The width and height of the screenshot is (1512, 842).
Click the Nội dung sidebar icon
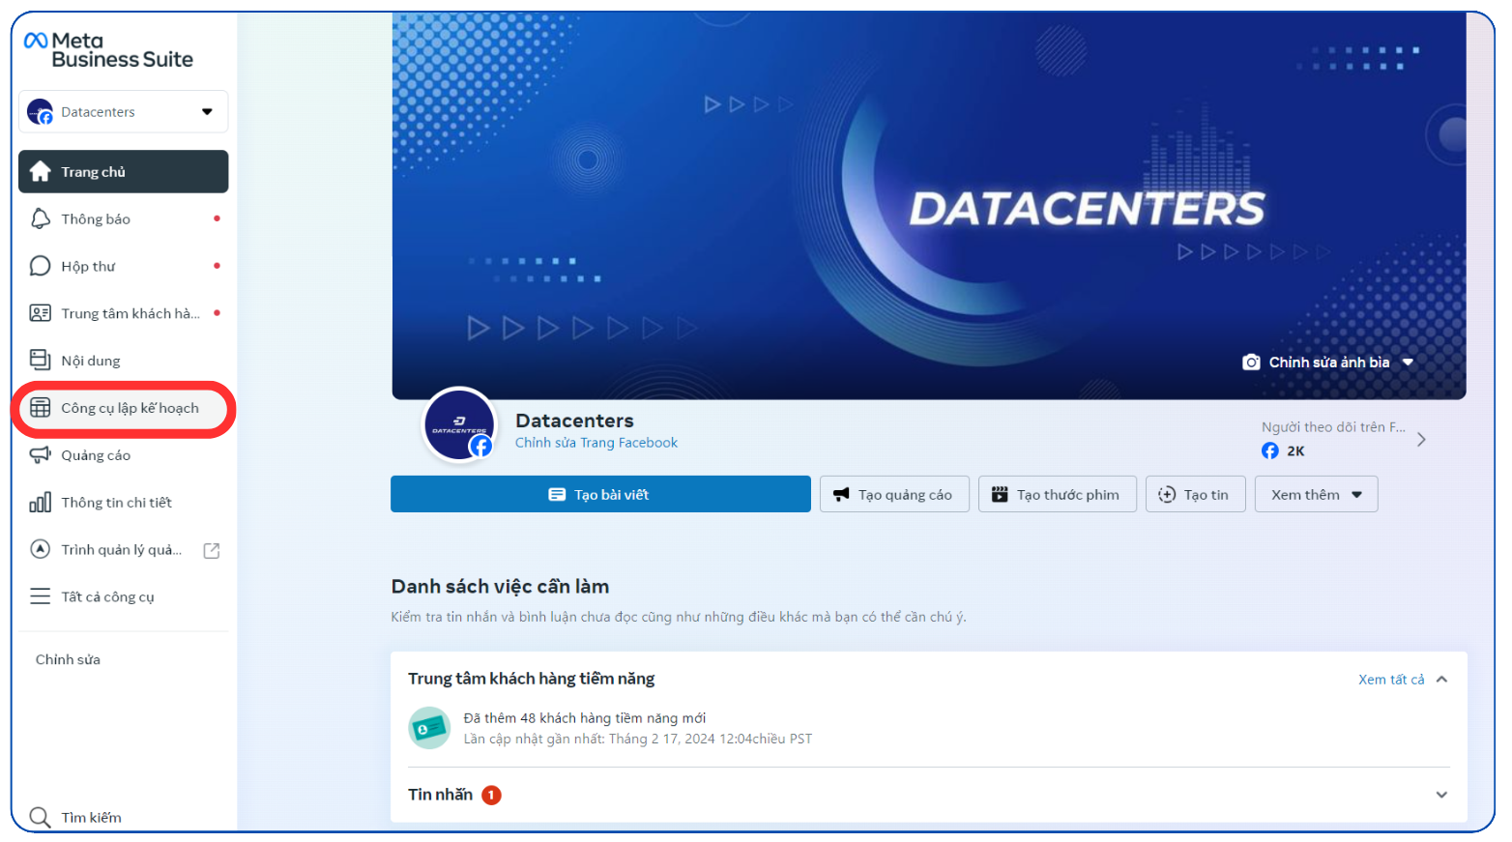(40, 361)
